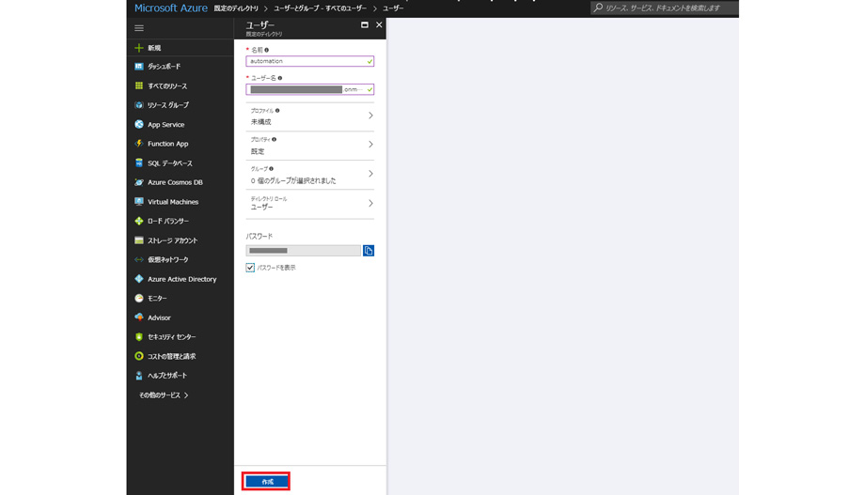Viewport: 865px width, 495px height.
Task: Open the コストの管理と請求 icon
Action: click(x=139, y=356)
